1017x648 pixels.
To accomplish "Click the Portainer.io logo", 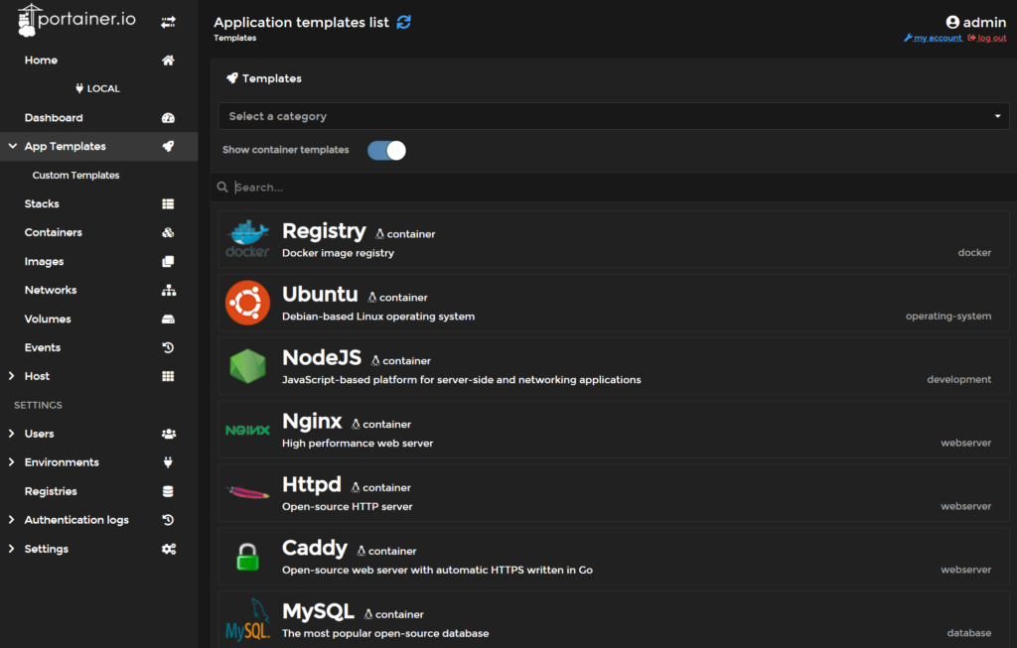I will coord(76,20).
